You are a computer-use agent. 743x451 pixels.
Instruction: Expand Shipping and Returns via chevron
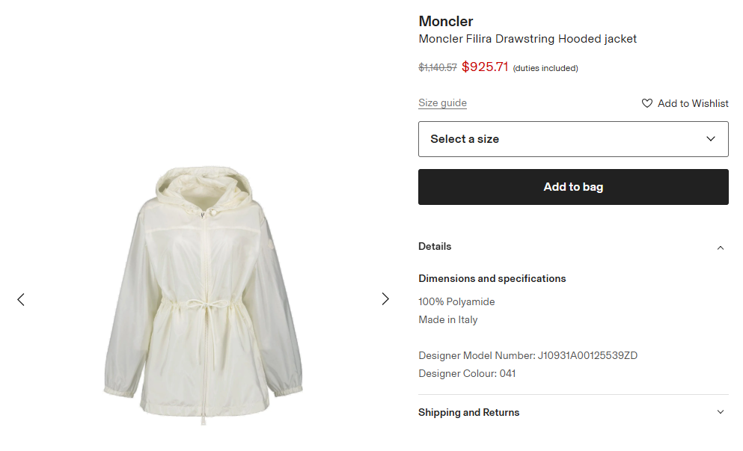click(721, 412)
